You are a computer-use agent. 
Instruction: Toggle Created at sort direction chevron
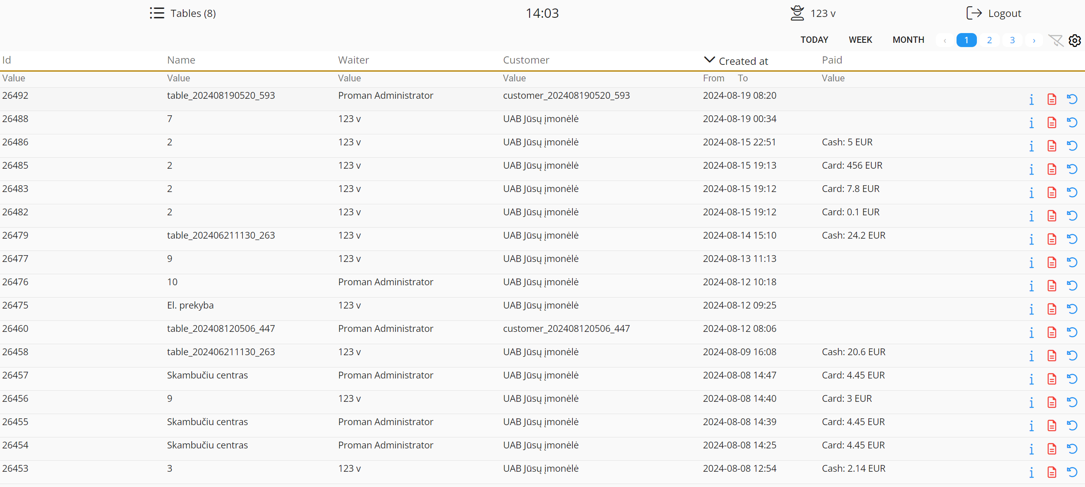click(709, 60)
